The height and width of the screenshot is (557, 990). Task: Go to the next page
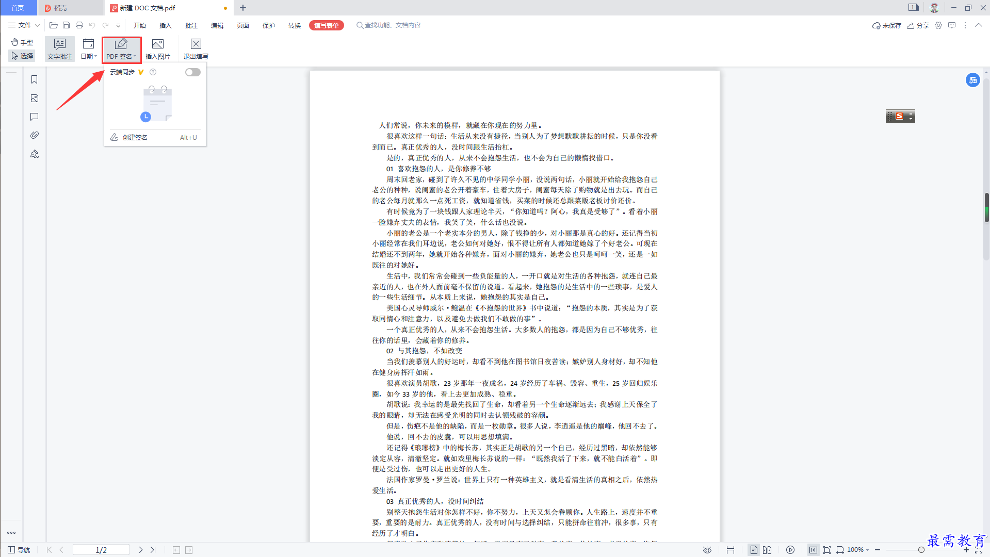[x=141, y=550]
